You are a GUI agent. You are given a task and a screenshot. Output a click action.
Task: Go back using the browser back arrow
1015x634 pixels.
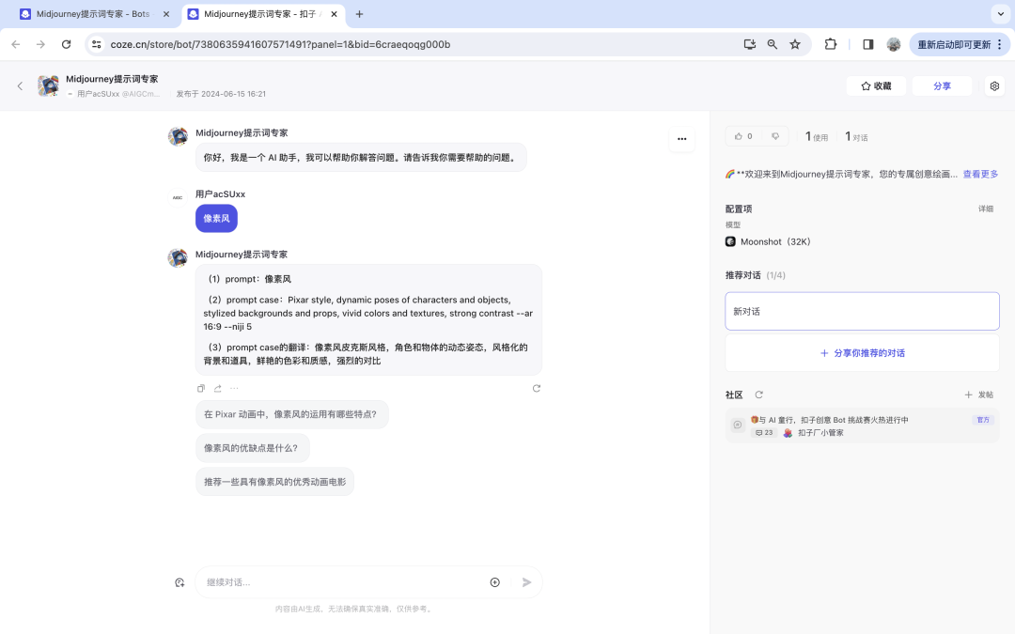pos(16,44)
